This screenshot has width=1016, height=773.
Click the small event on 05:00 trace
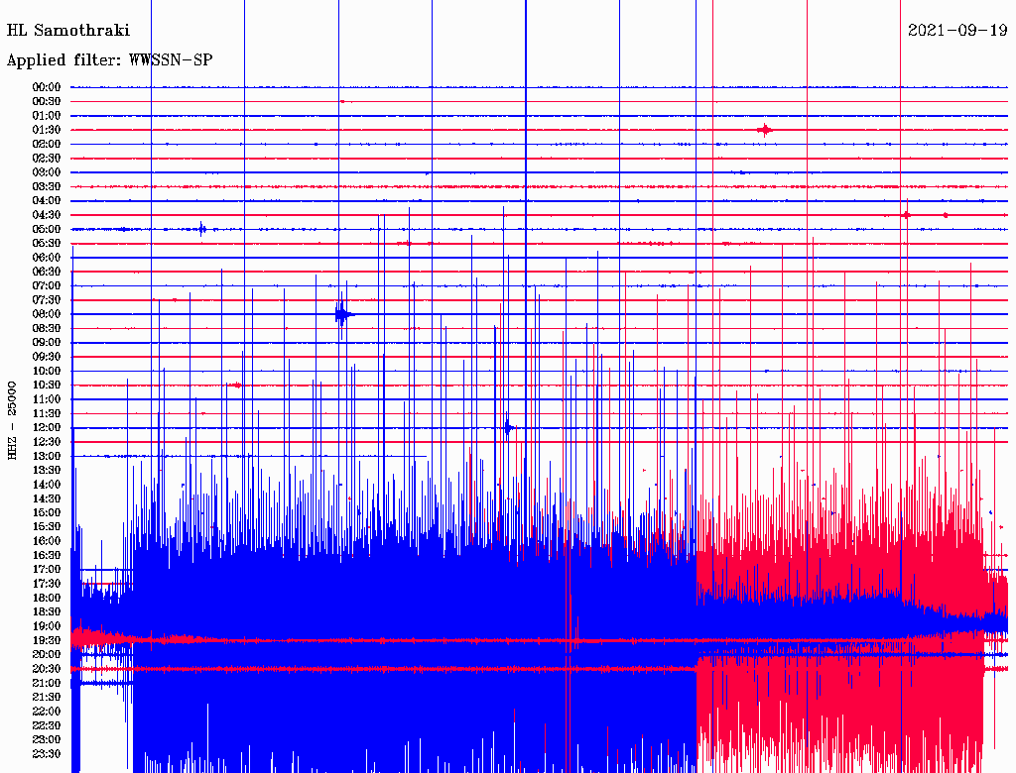(202, 229)
